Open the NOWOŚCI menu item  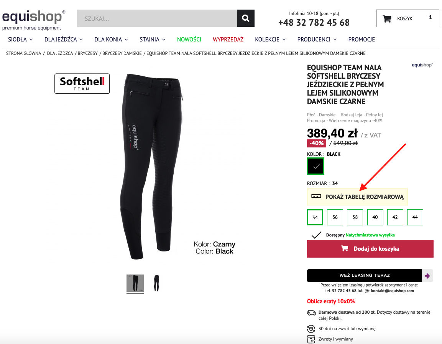coord(189,40)
